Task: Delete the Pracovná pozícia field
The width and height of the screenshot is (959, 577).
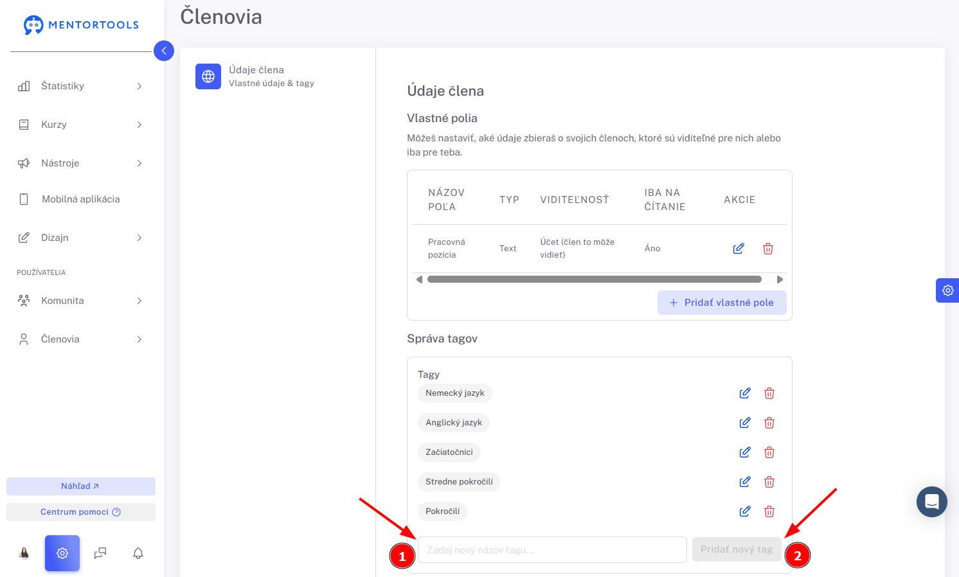Action: 768,249
